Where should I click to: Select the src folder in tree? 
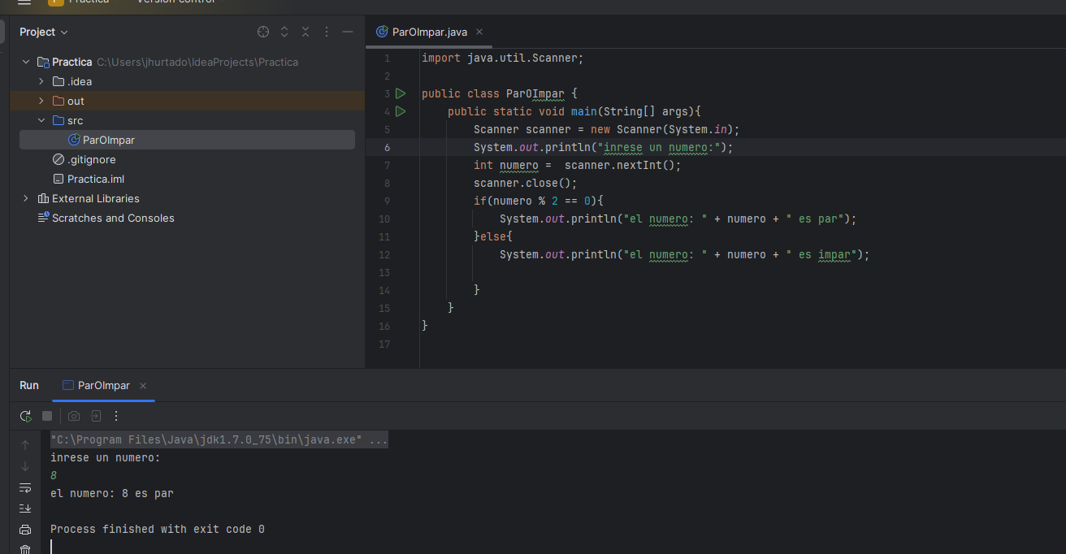(187, 120)
